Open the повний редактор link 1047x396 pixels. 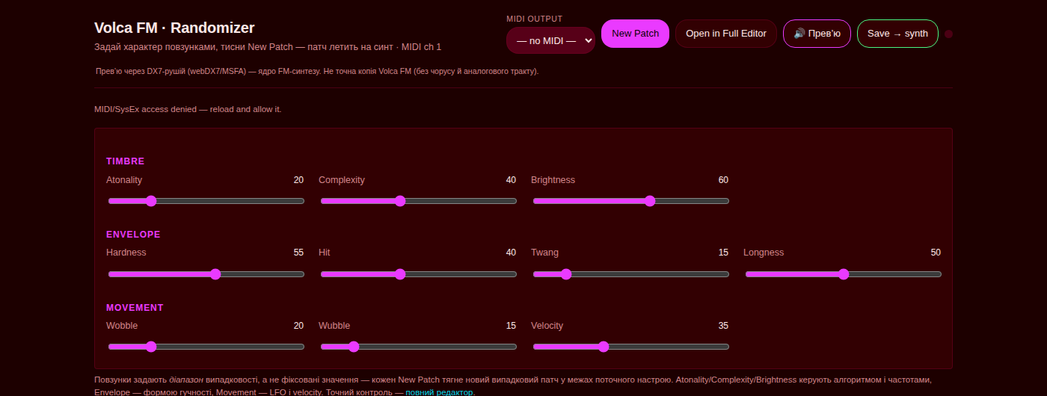click(x=440, y=392)
